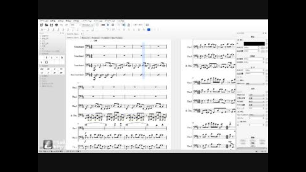
Task: Toggle loop playback
Action: (x=113, y=25)
